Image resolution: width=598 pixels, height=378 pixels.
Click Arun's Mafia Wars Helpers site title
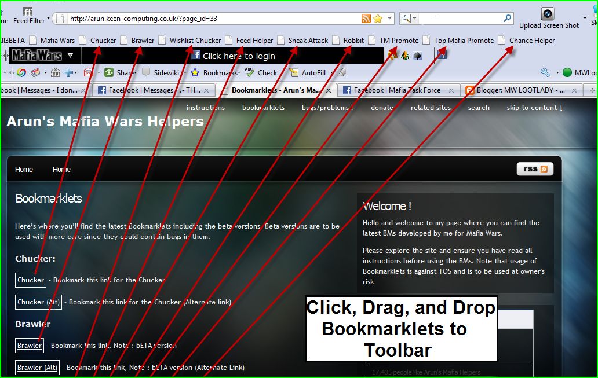coord(105,121)
